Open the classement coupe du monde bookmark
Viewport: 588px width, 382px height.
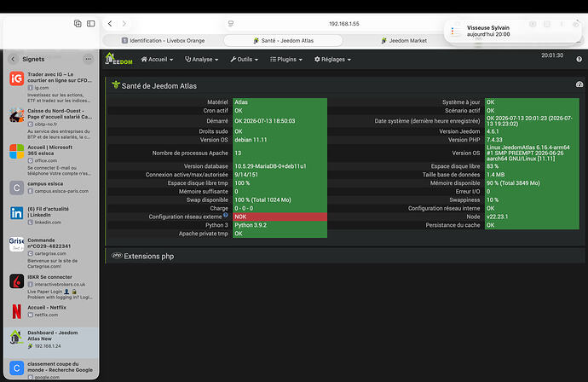[51, 369]
